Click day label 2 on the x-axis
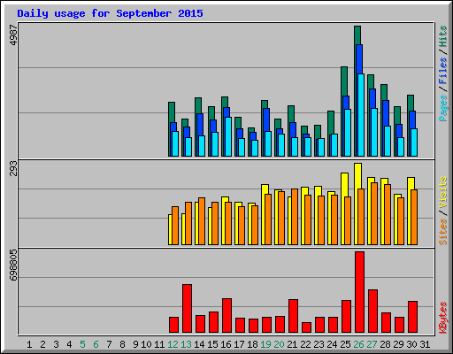 (x=42, y=344)
